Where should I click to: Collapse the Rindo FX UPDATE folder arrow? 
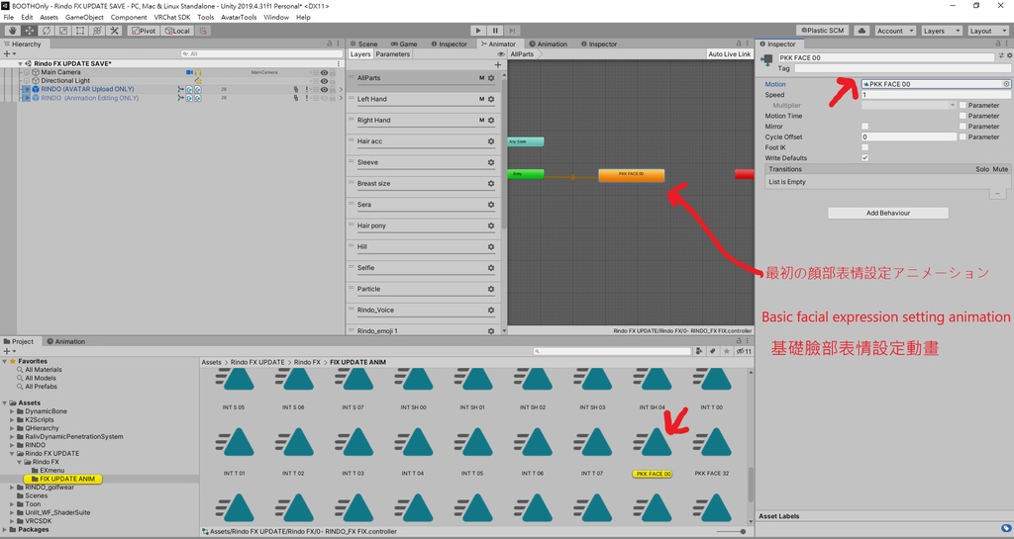point(12,454)
